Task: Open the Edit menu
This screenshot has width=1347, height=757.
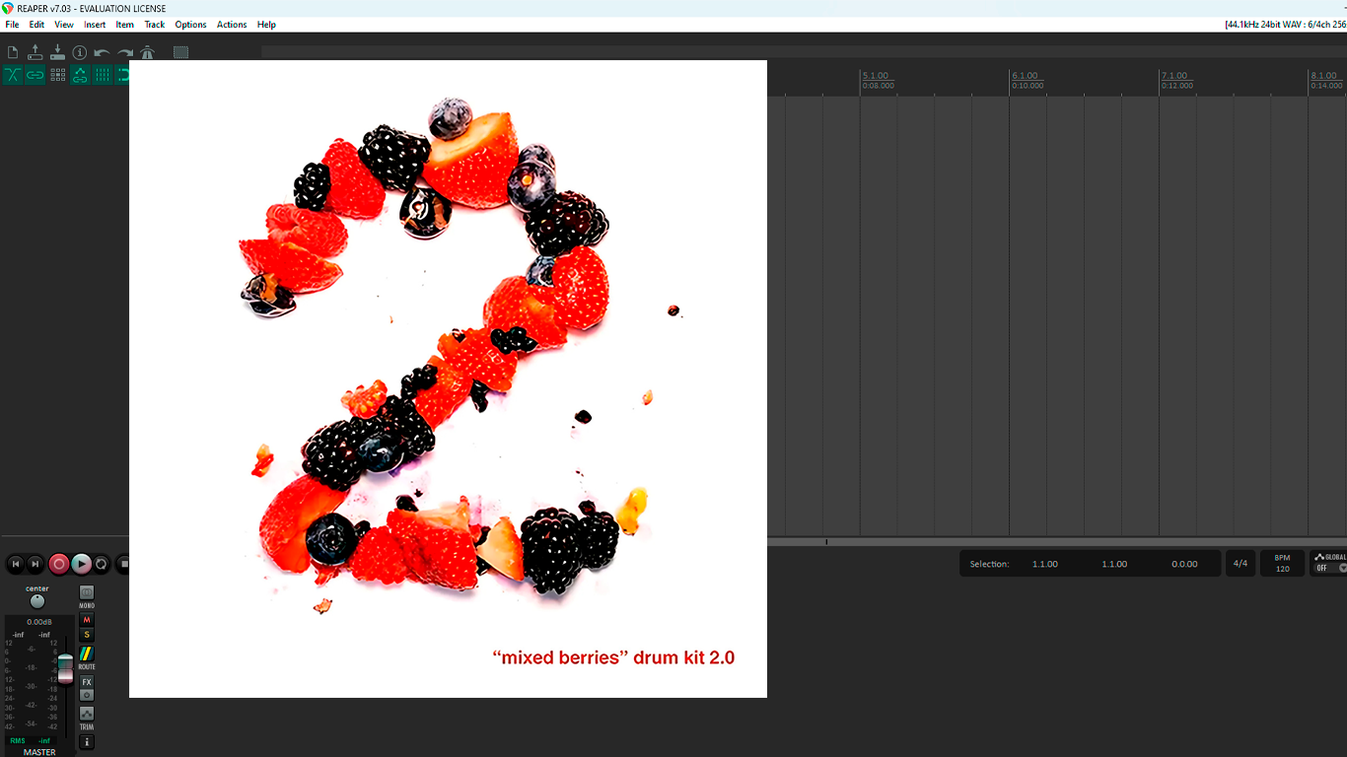Action: [36, 25]
